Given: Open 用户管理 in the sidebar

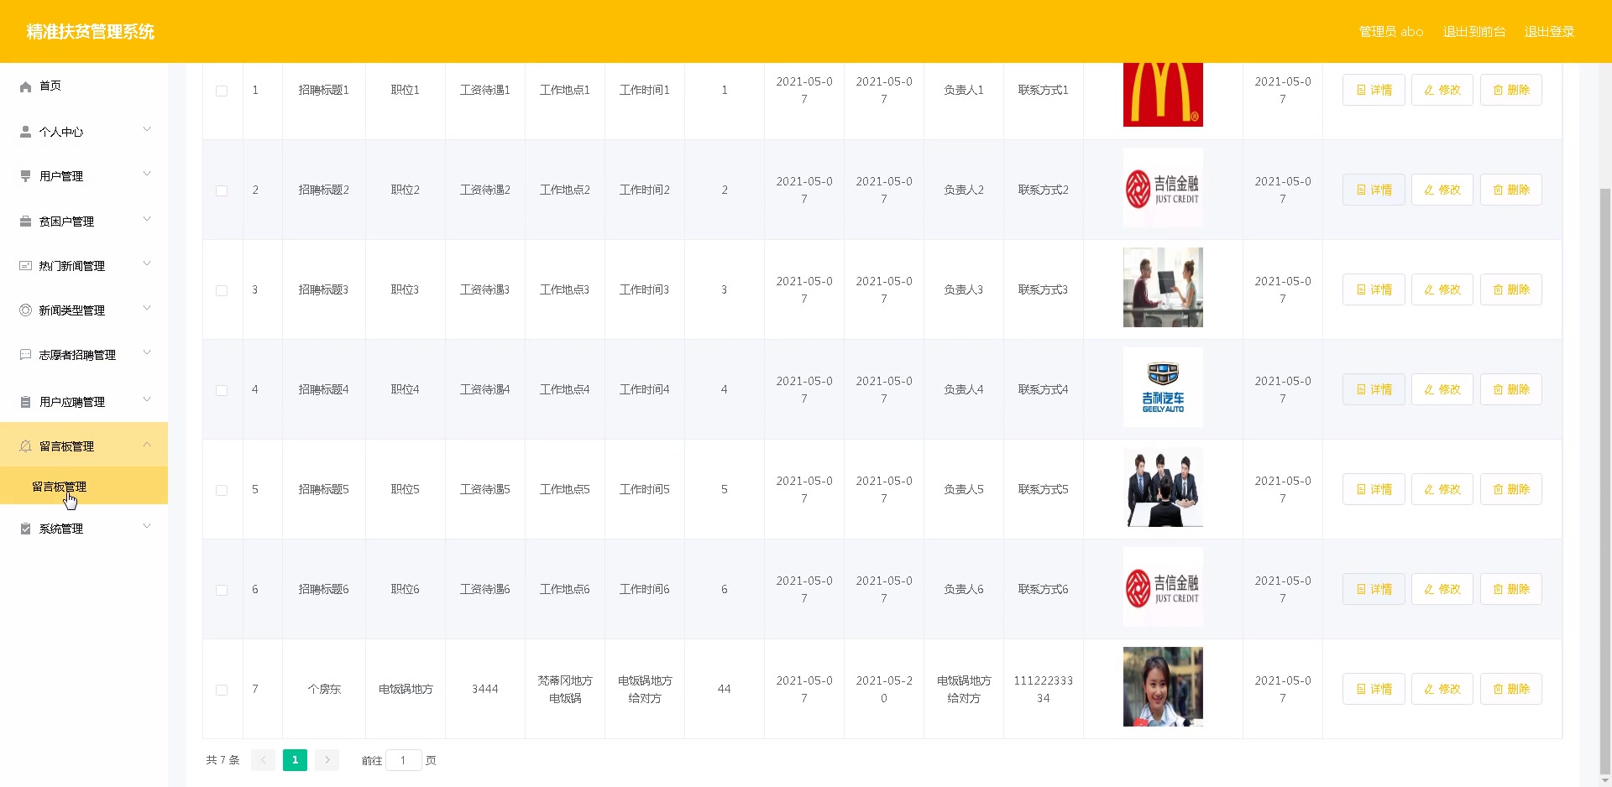Looking at the screenshot, I should point(84,176).
